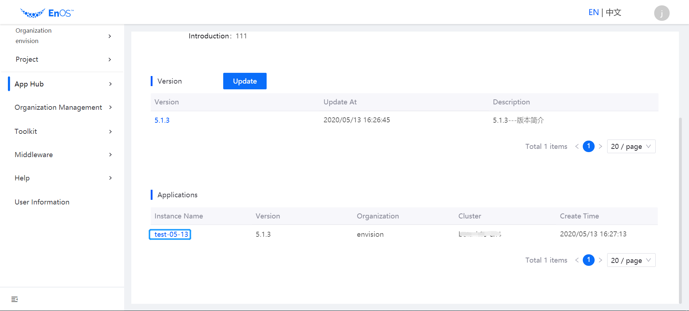Screen dimensions: 689x311
Task: Go to previous page in Applications table
Action: click(577, 260)
